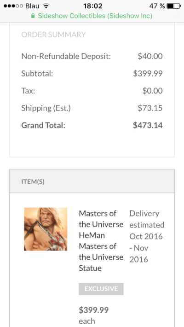The image size is (184, 327).
Task: Open the He-Man statue thumbnail image
Action: 46,229
